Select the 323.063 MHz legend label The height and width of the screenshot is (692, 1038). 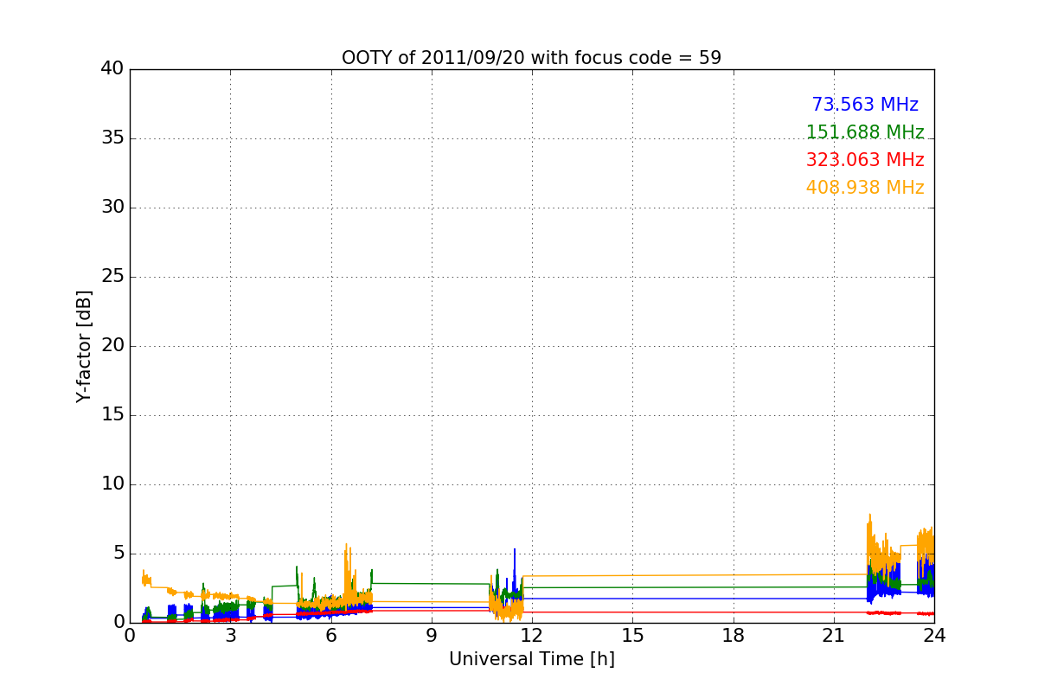[865, 160]
